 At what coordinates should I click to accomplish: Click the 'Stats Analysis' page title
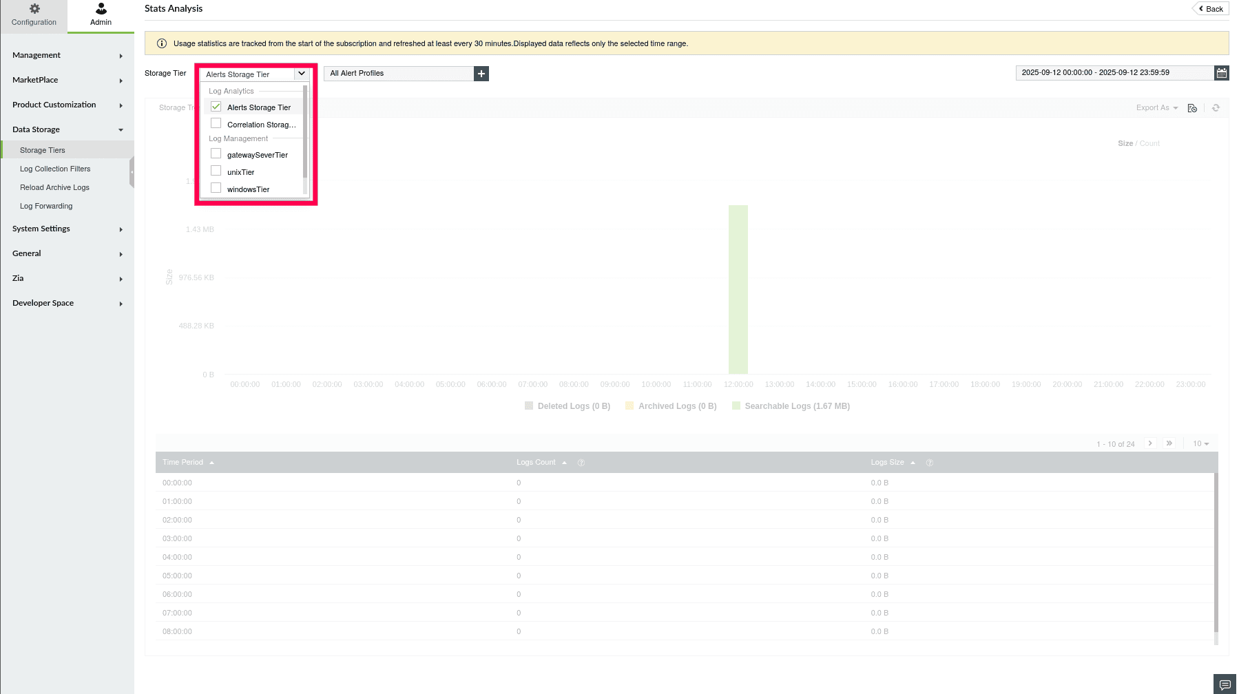click(x=174, y=9)
